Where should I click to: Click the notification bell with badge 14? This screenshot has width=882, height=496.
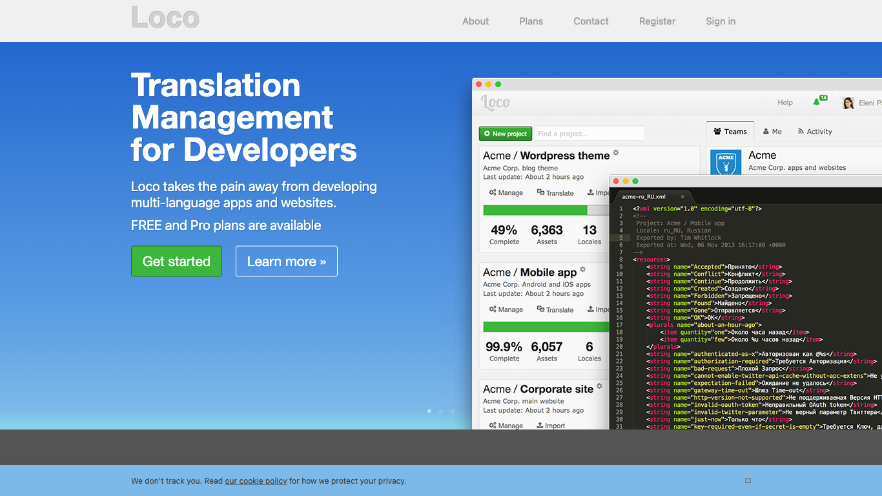(x=819, y=101)
